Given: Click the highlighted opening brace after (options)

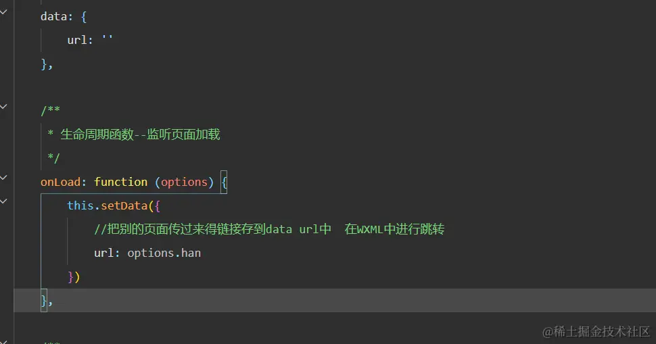Looking at the screenshot, I should tap(224, 182).
